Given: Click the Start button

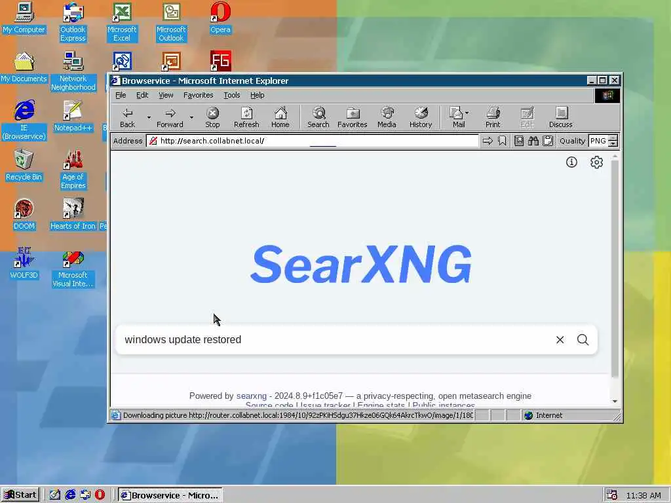Looking at the screenshot, I should pyautogui.click(x=20, y=495).
